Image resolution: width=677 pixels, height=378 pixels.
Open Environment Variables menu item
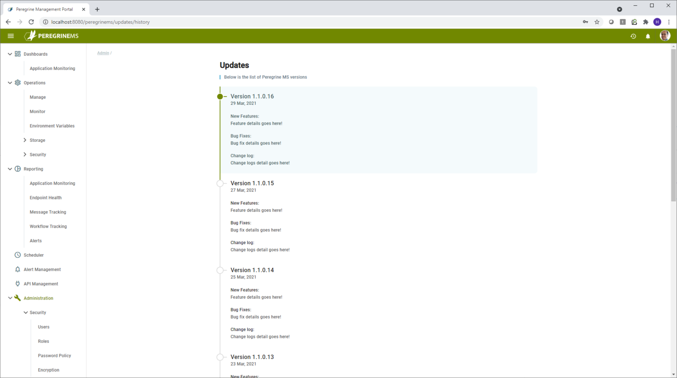click(x=52, y=126)
